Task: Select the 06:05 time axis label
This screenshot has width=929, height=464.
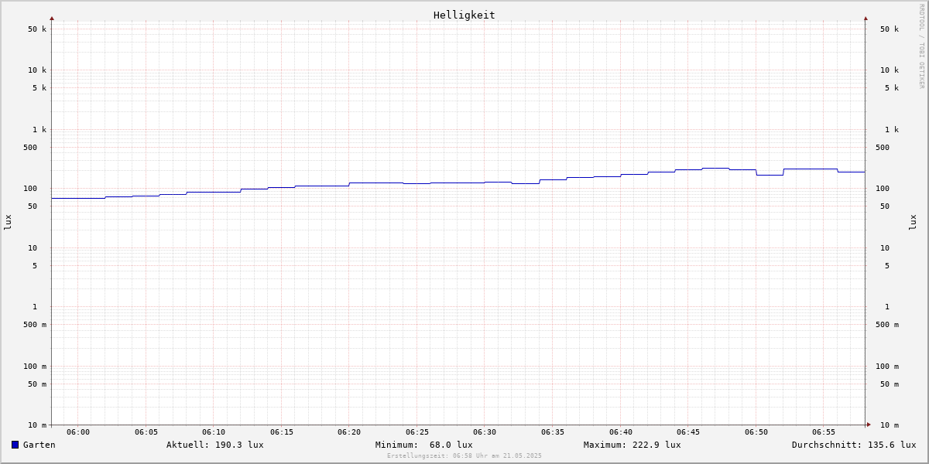Action: (x=146, y=432)
